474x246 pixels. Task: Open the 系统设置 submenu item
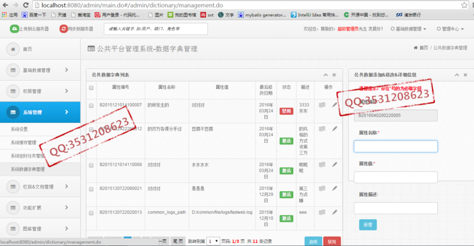19,129
